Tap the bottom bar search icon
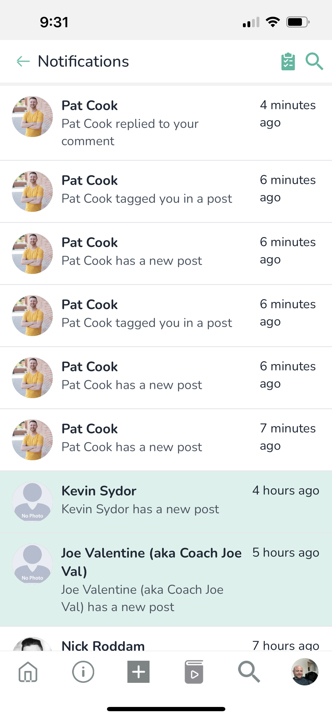Viewport: 332px width, 718px height. (x=249, y=671)
